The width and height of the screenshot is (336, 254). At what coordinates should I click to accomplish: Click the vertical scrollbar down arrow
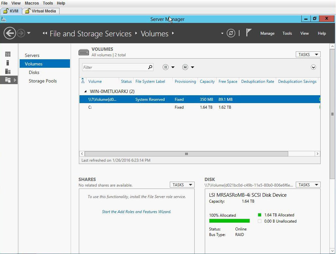(x=332, y=251)
